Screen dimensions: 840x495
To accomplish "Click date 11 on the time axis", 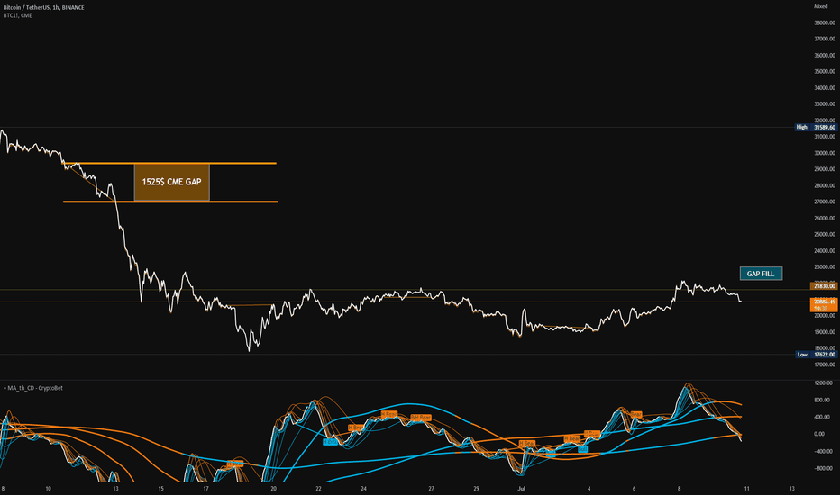I will (x=746, y=489).
